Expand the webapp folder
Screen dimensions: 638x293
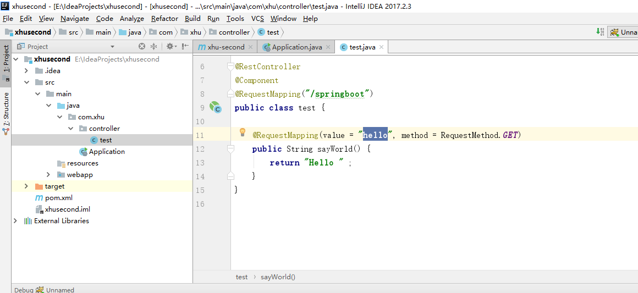pyautogui.click(x=48, y=175)
